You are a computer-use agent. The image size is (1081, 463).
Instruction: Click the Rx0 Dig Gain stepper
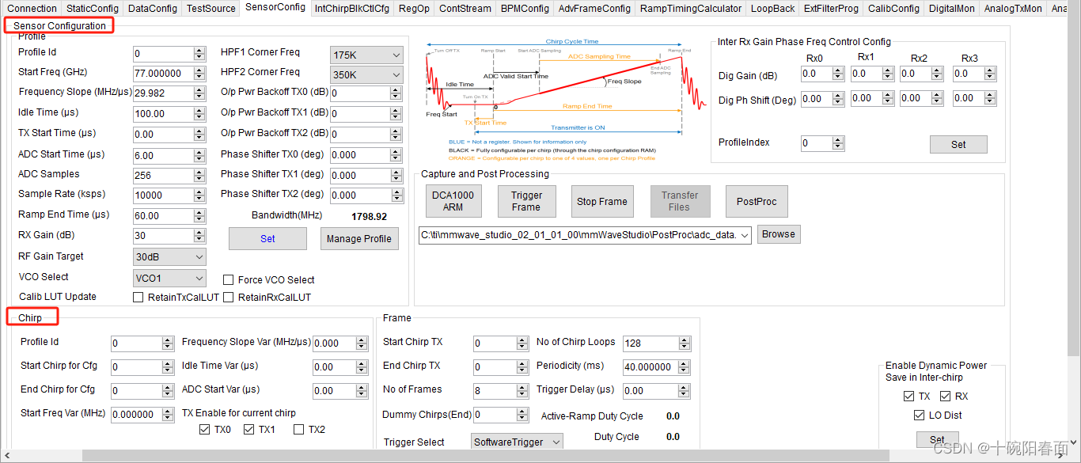(837, 74)
